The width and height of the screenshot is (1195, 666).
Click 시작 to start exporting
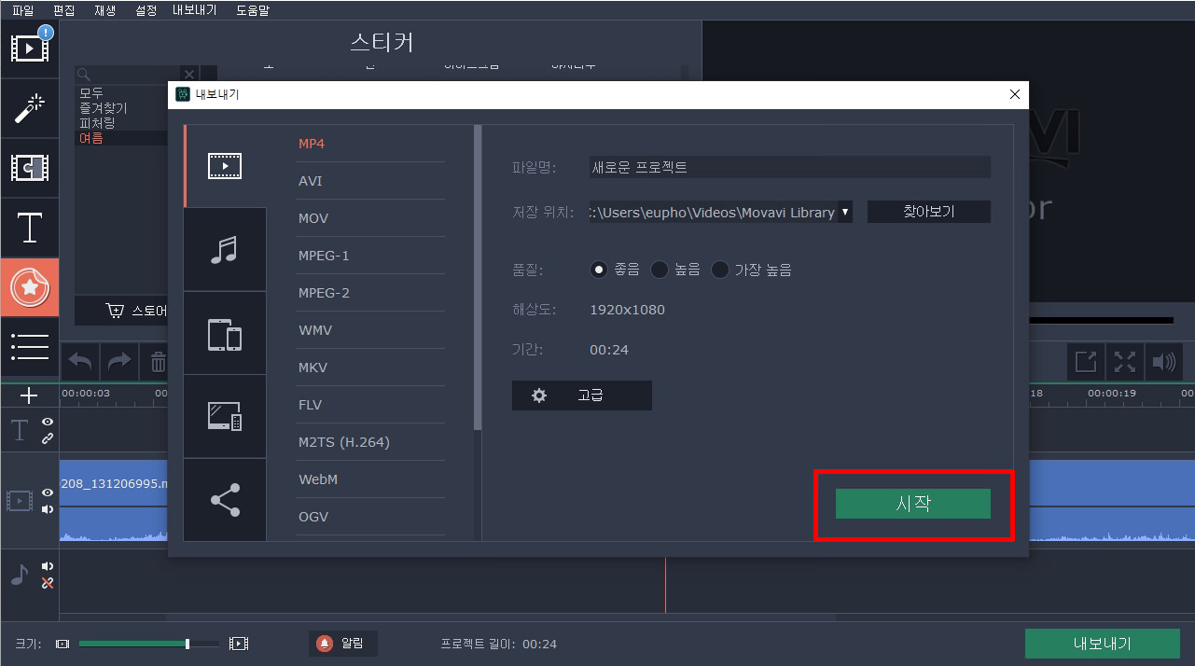point(911,503)
